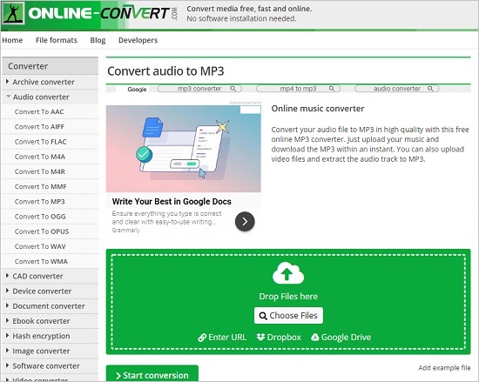This screenshot has width=479, height=382.
Task: Select Convert To M4R
Action: 51,171
